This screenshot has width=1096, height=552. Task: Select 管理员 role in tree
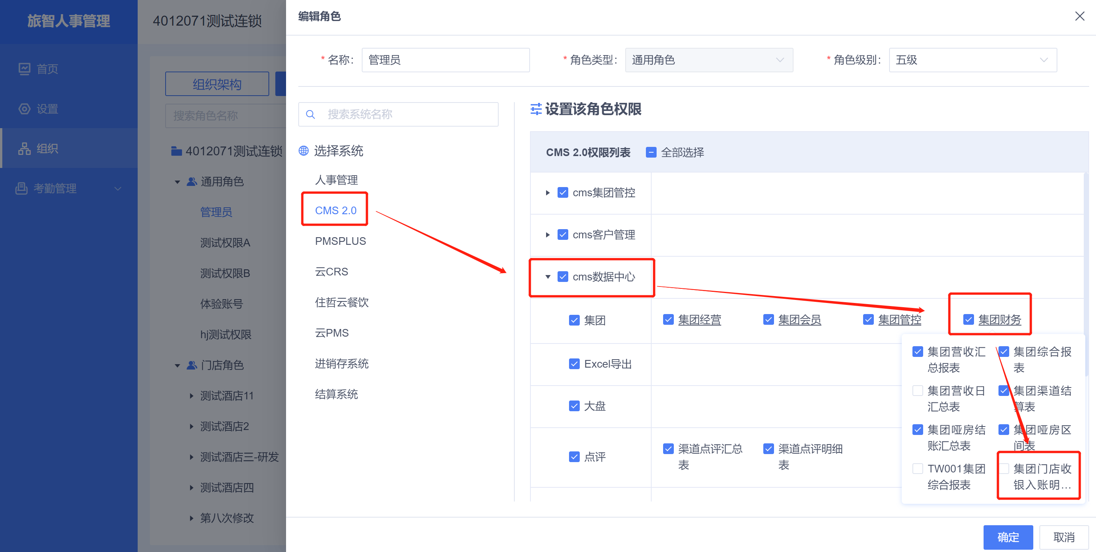click(x=216, y=212)
